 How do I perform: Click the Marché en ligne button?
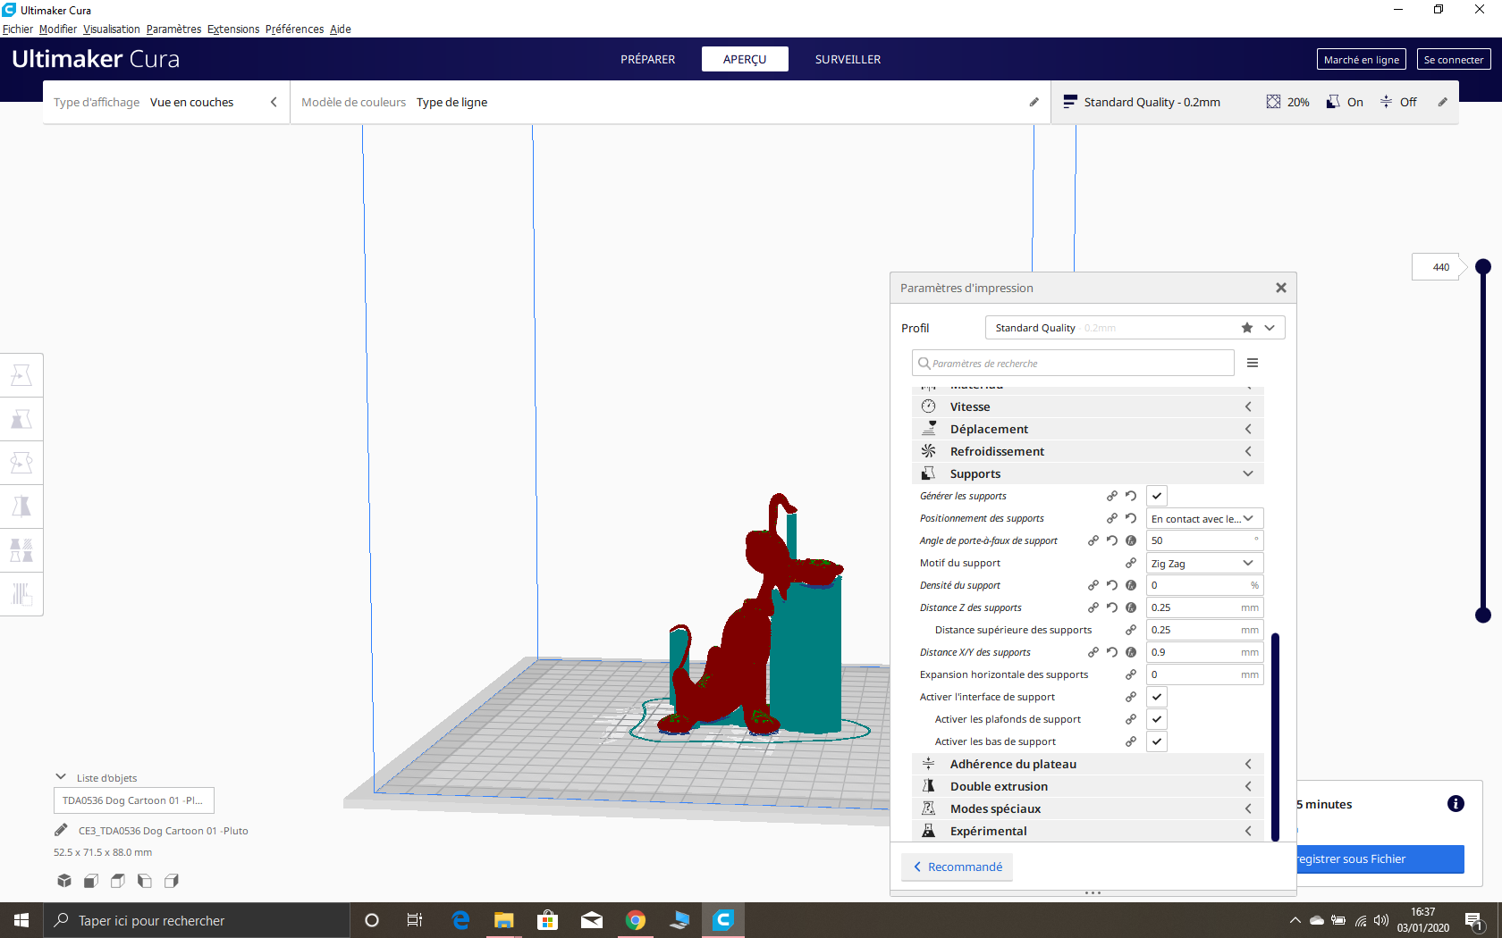(x=1362, y=59)
